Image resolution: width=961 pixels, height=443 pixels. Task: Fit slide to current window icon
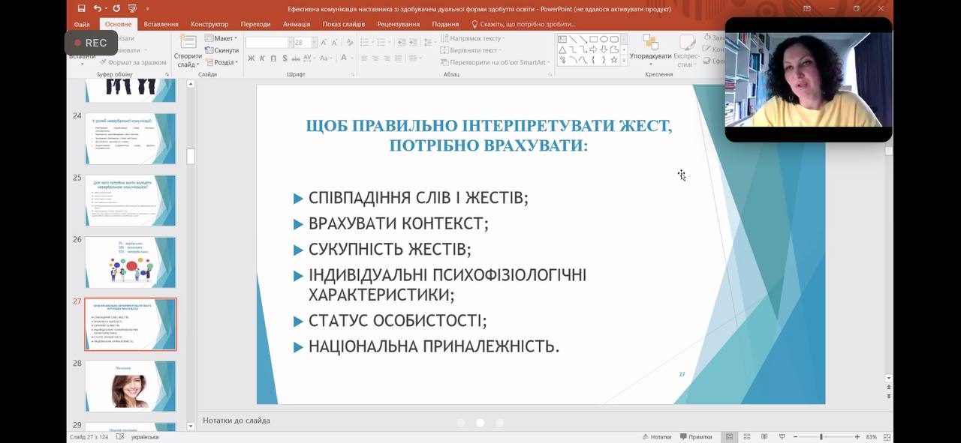887,437
